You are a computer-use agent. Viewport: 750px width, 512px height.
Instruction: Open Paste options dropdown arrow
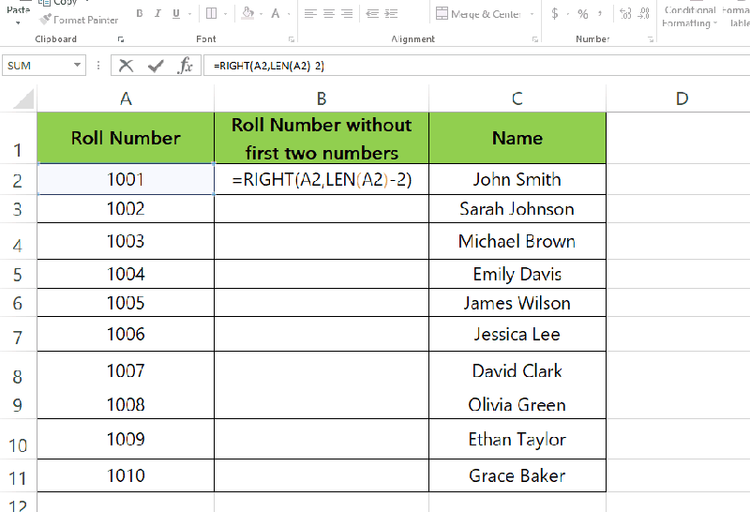18,23
